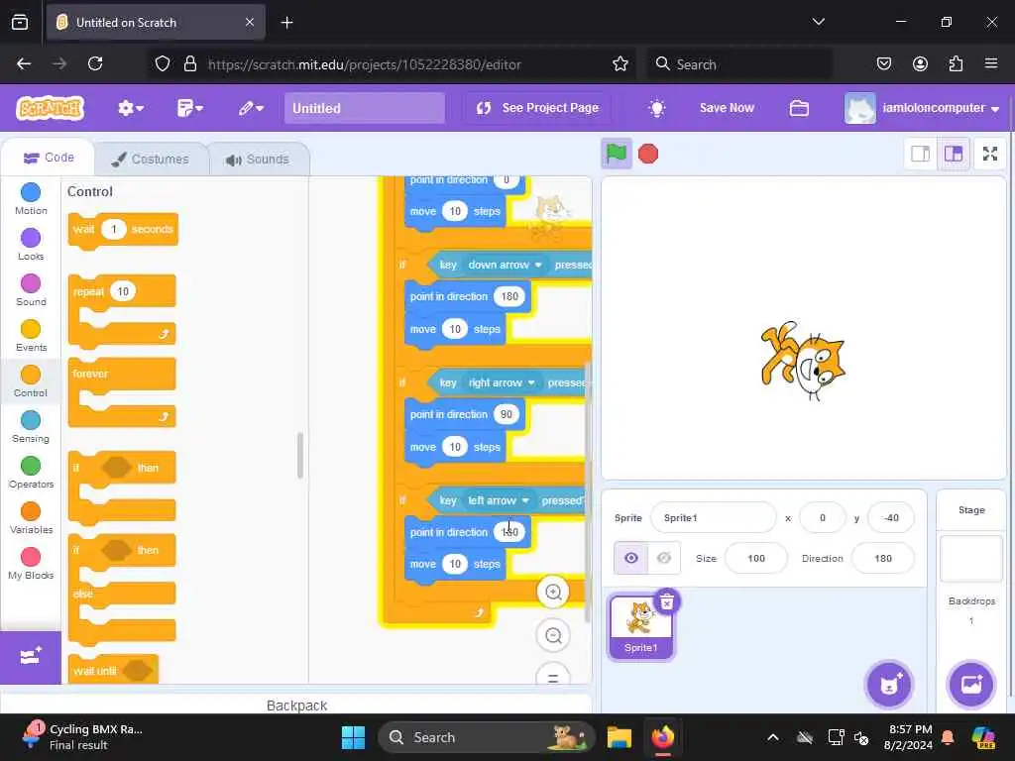Image resolution: width=1015 pixels, height=761 pixels.
Task: Open the Motion block category
Action: coord(31,198)
